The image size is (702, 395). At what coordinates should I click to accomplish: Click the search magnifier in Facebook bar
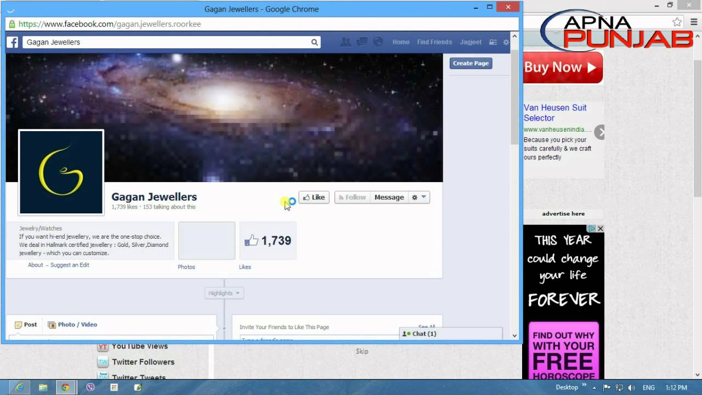click(x=314, y=42)
